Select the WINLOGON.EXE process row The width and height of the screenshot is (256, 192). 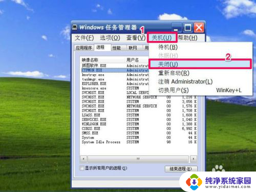(x=139, y=124)
